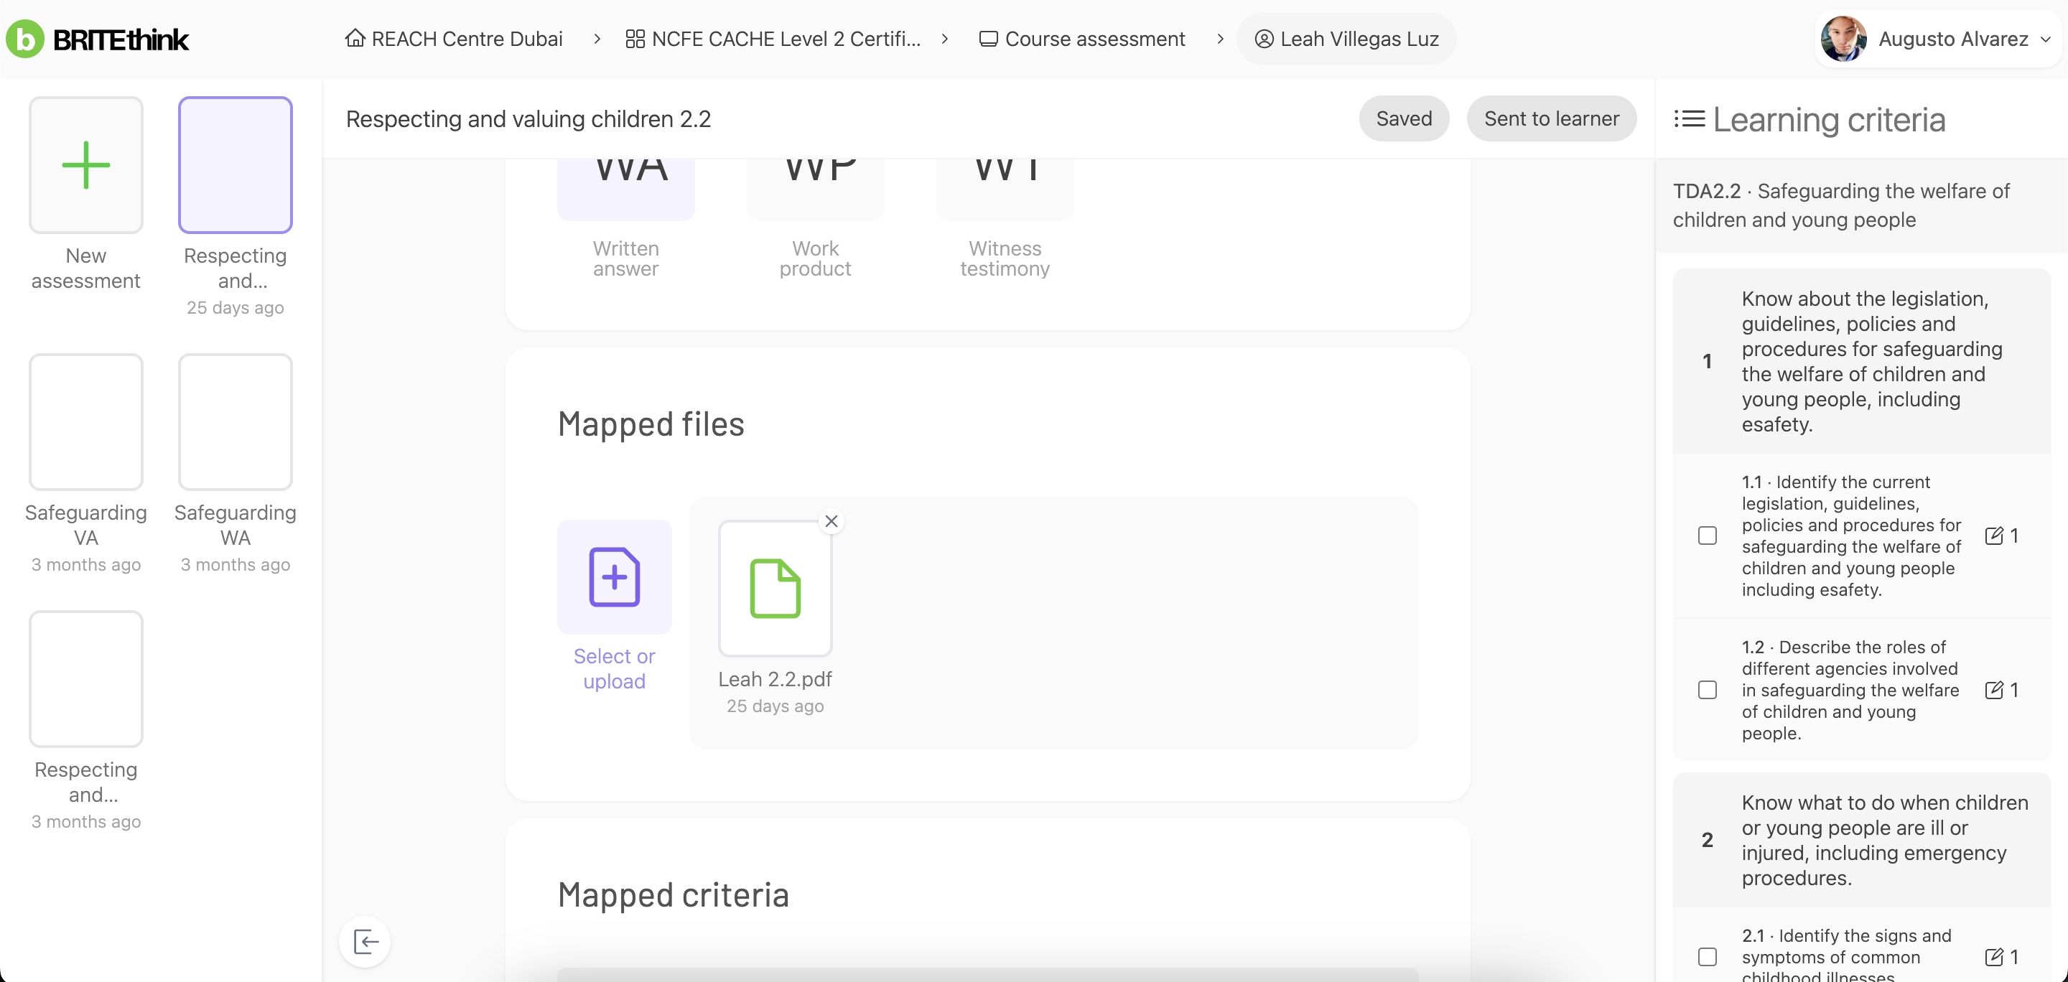Open the Leah 2.2.pdf file
This screenshot has height=982, width=2068.
pos(775,588)
